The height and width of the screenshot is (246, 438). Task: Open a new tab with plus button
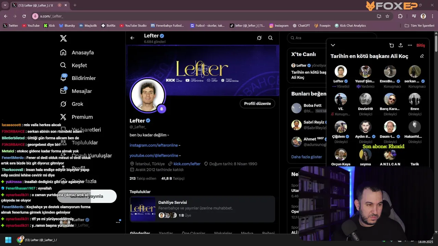[75, 5]
